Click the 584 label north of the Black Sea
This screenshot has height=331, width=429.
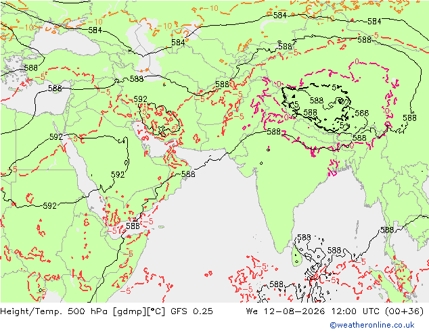(x=95, y=30)
